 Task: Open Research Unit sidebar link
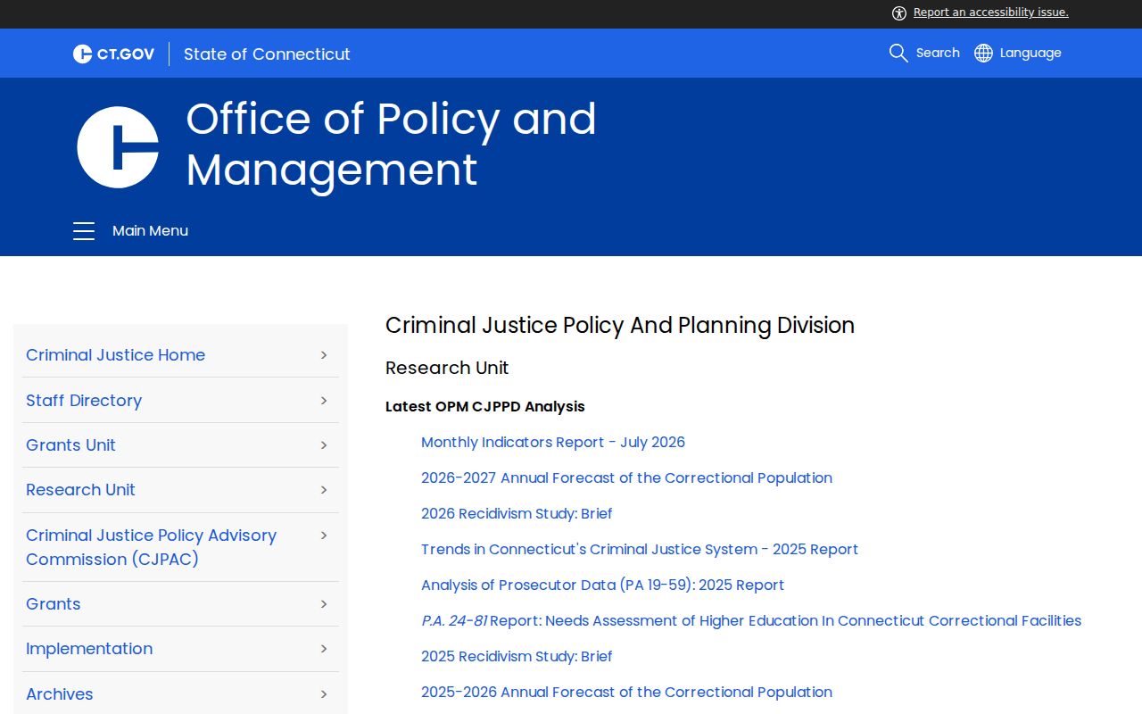[80, 489]
